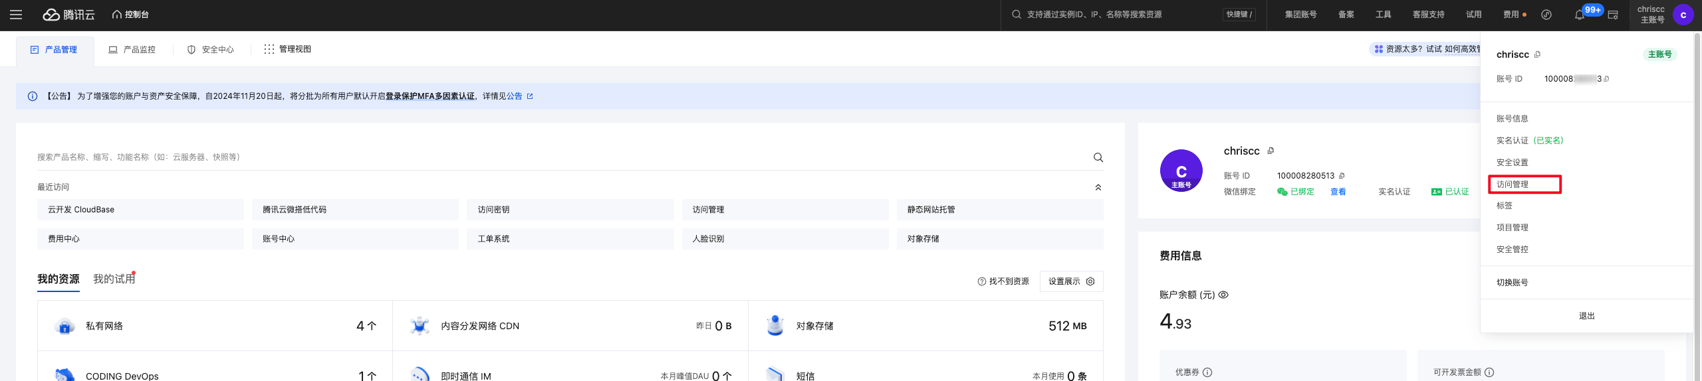Select 访问管理 in the account menu

pyautogui.click(x=1513, y=185)
